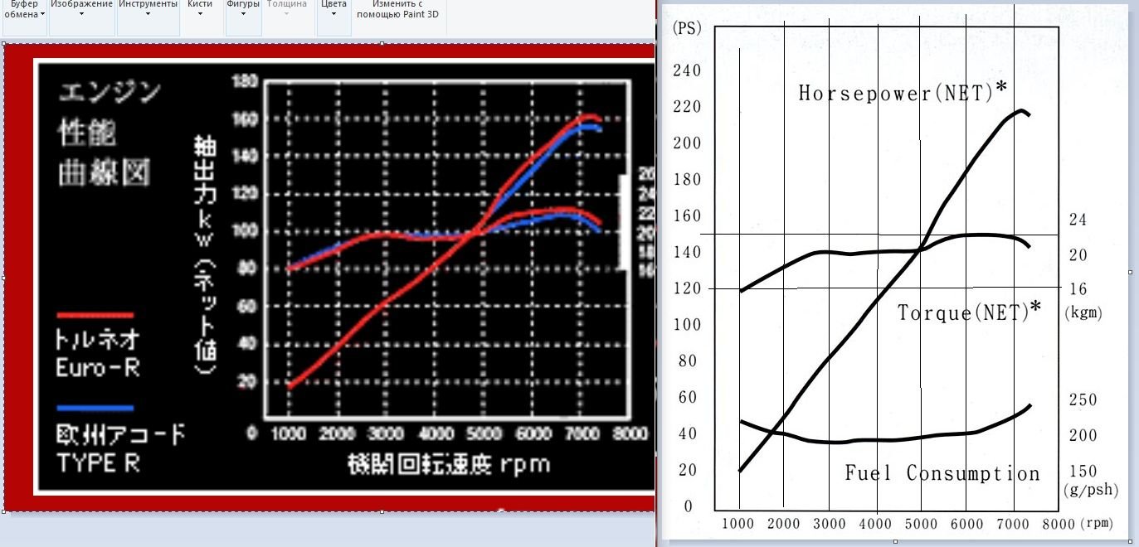Expand the Кисти brushes dropdown

(x=200, y=10)
